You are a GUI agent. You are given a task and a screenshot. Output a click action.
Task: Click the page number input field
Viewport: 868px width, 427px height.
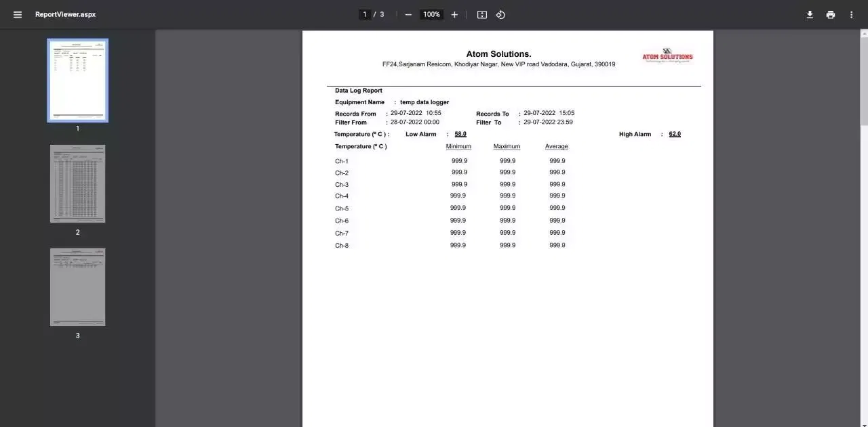tap(365, 14)
